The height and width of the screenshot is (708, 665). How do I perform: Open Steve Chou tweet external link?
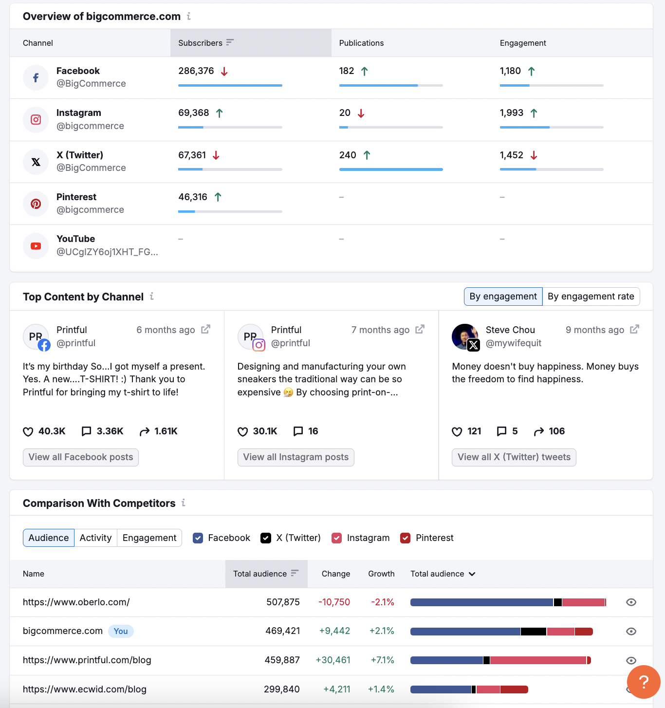pyautogui.click(x=634, y=330)
